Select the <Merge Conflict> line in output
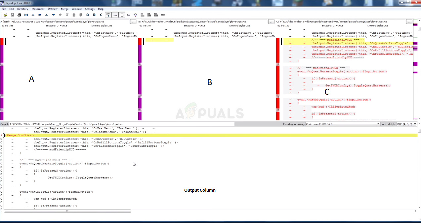The height and width of the screenshot is (223, 421). click(x=210, y=135)
